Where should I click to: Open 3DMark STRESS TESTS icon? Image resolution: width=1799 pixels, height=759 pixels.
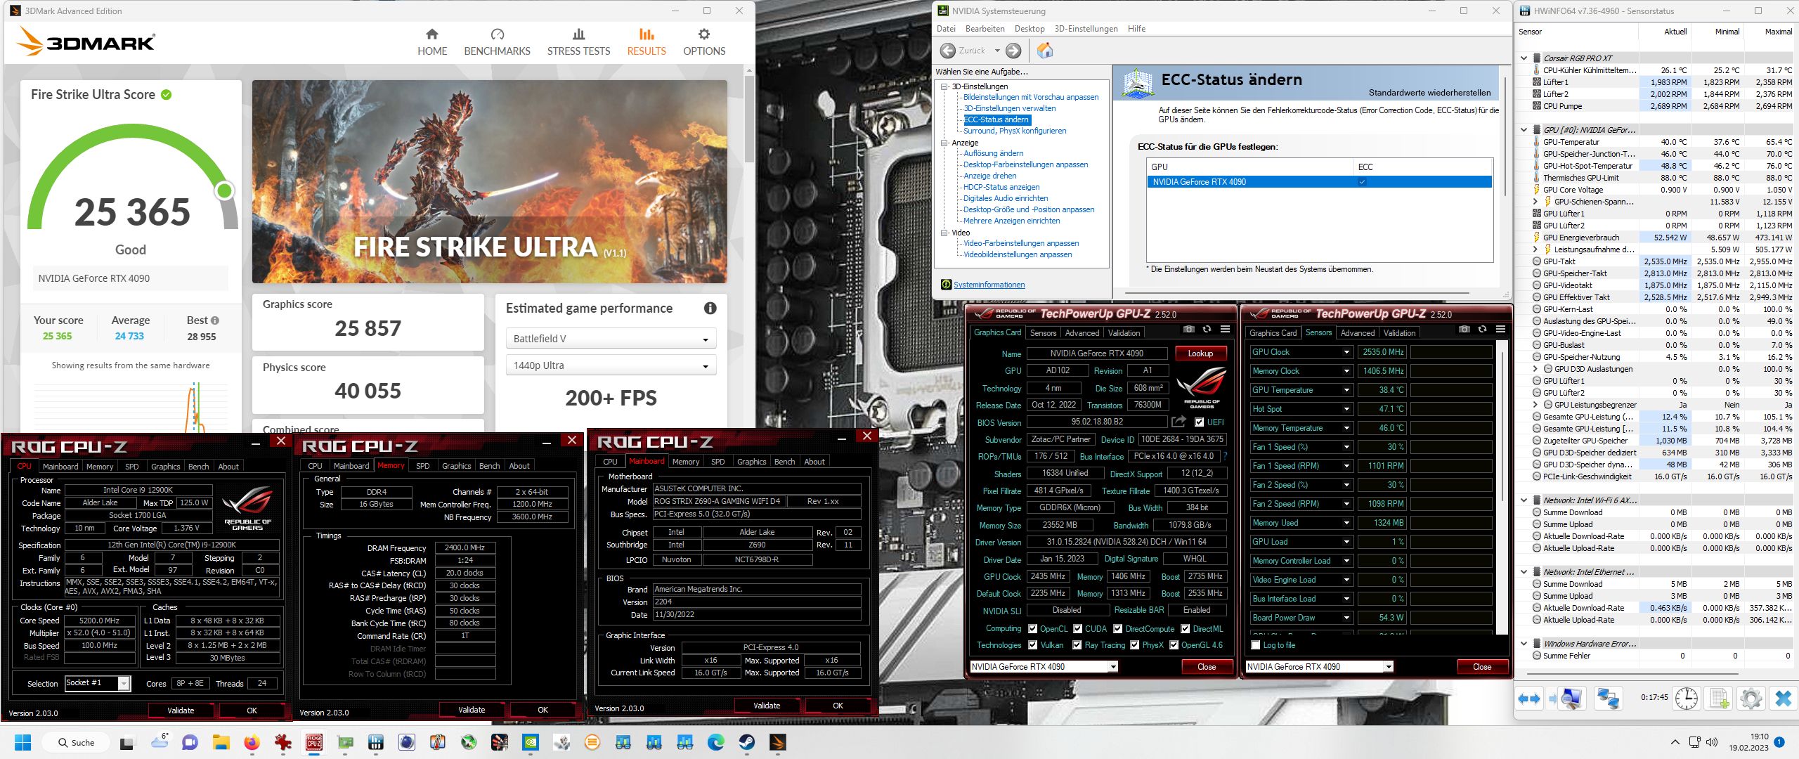click(578, 34)
